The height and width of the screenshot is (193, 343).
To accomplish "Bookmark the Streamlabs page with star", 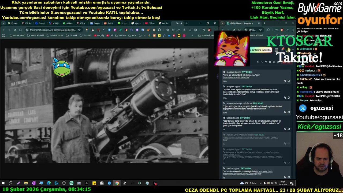I will point(260,30).
